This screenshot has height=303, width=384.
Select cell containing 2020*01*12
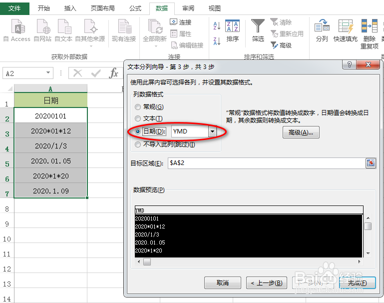point(51,130)
